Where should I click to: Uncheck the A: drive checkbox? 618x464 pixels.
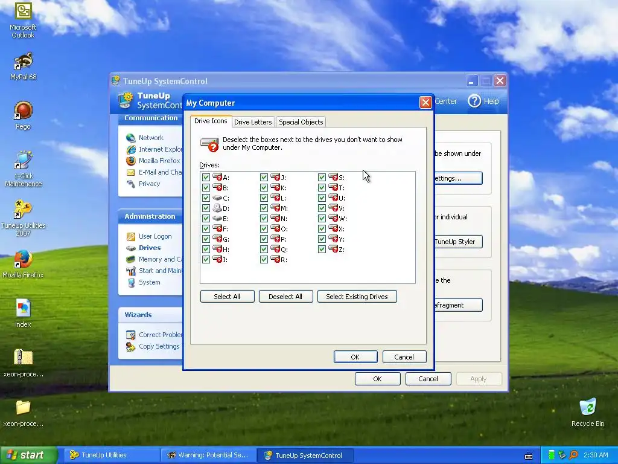pyautogui.click(x=206, y=177)
